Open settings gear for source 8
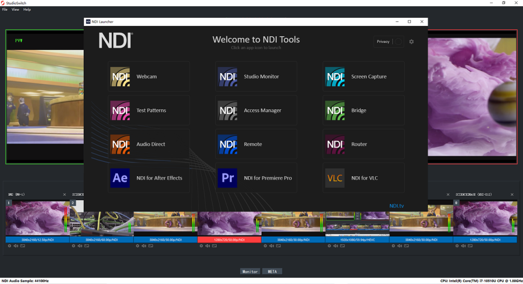This screenshot has height=284, width=523. (x=457, y=246)
